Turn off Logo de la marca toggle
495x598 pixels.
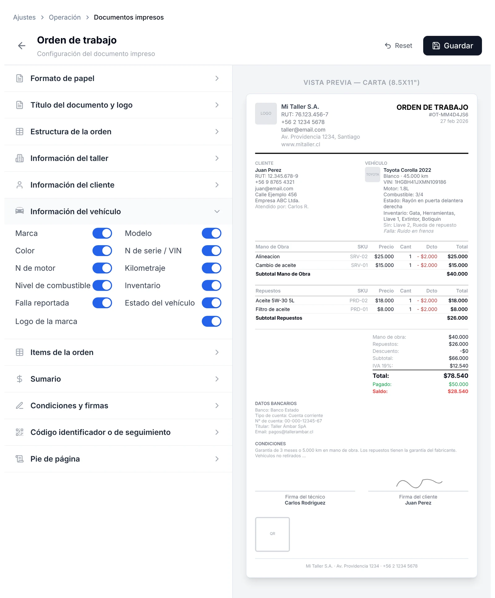[x=212, y=321]
